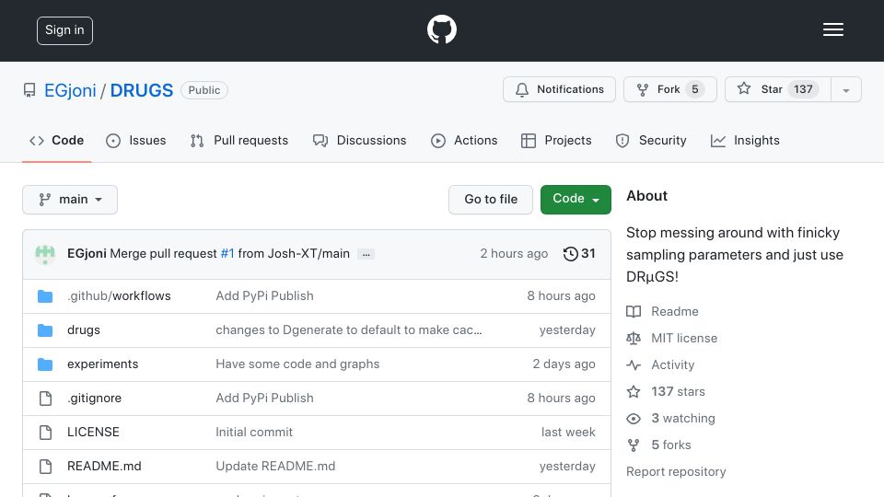The height and width of the screenshot is (497, 884).
Task: Click the Sign in button
Action: (x=64, y=30)
